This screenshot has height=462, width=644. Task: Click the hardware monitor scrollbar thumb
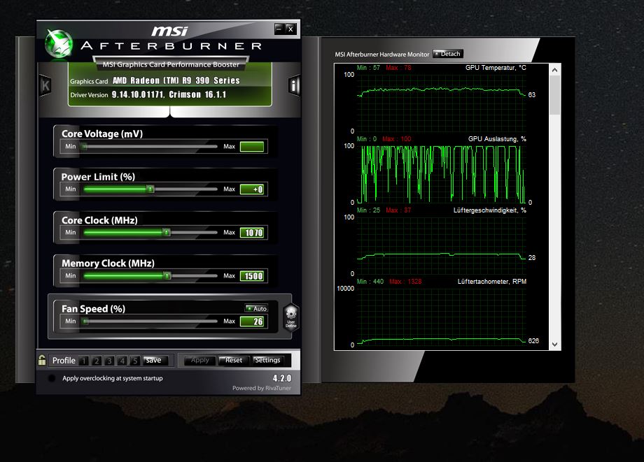[555, 94]
